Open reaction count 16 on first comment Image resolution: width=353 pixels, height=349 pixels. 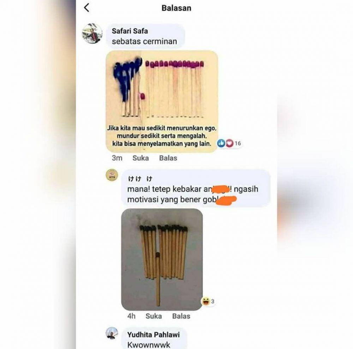(x=238, y=143)
